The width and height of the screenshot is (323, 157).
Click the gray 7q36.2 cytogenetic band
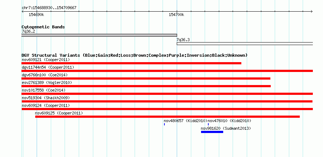click(99, 35)
